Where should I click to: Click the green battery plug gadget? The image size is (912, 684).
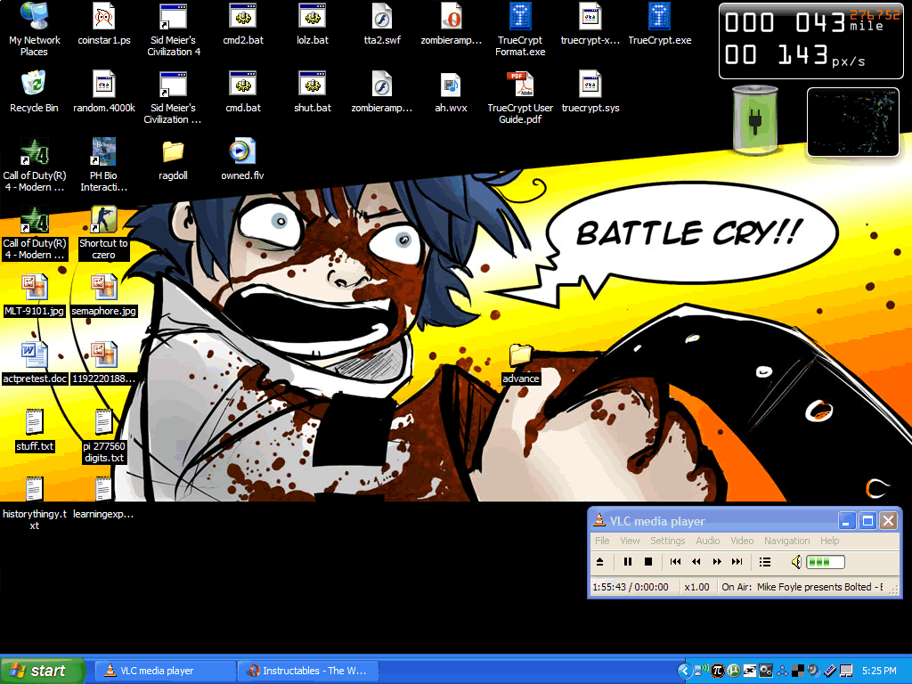pyautogui.click(x=755, y=120)
